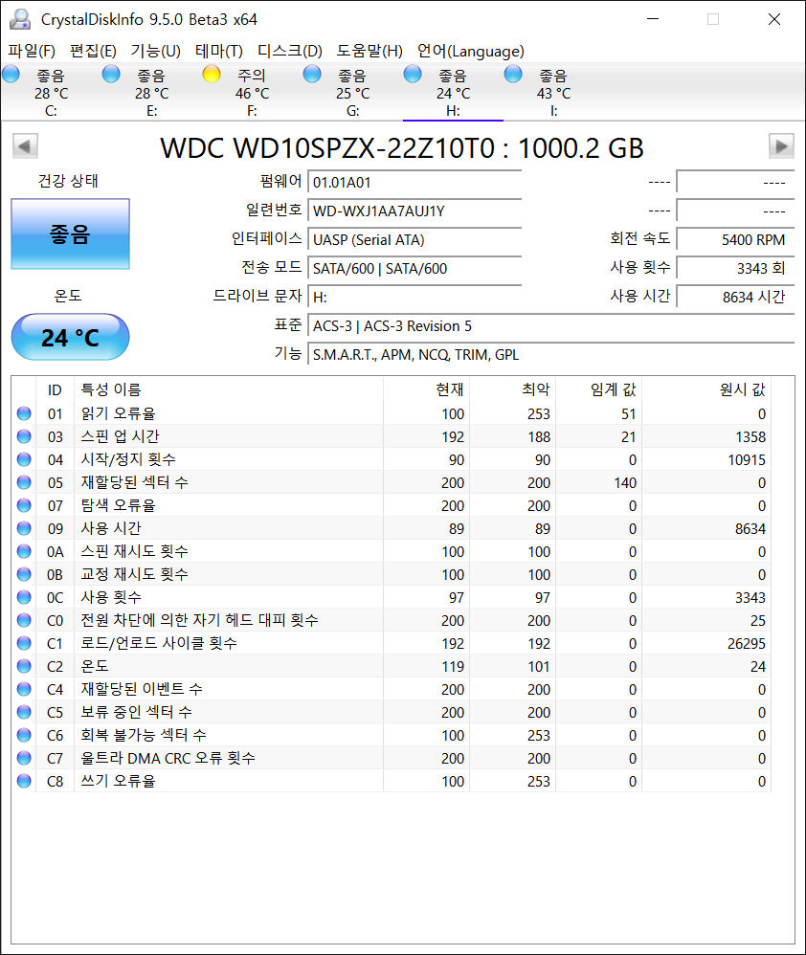Click the blue status orb for attribute 05
Image resolution: width=806 pixels, height=955 pixels.
coord(24,483)
